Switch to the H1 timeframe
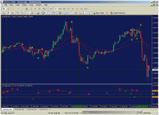This screenshot has width=159, height=115. [x=69, y=9]
